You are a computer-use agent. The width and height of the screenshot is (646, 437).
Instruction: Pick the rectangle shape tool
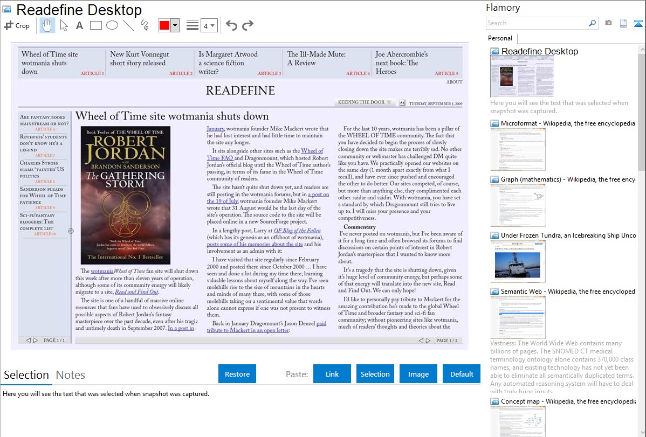pos(95,25)
